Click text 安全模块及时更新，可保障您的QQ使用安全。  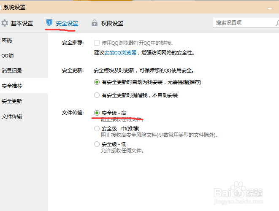coord(144,70)
